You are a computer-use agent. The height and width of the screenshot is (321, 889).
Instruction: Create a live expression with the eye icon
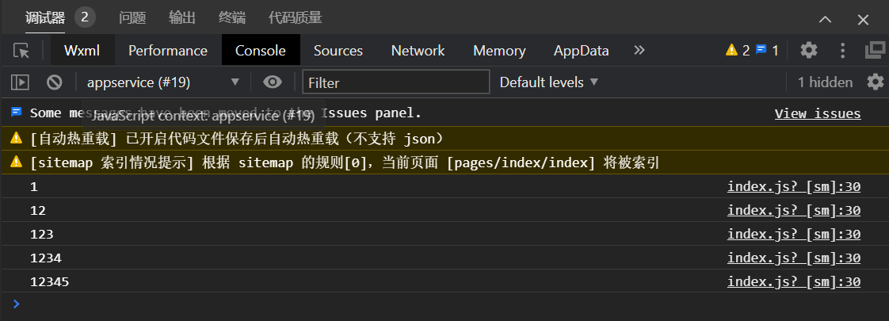click(x=273, y=82)
